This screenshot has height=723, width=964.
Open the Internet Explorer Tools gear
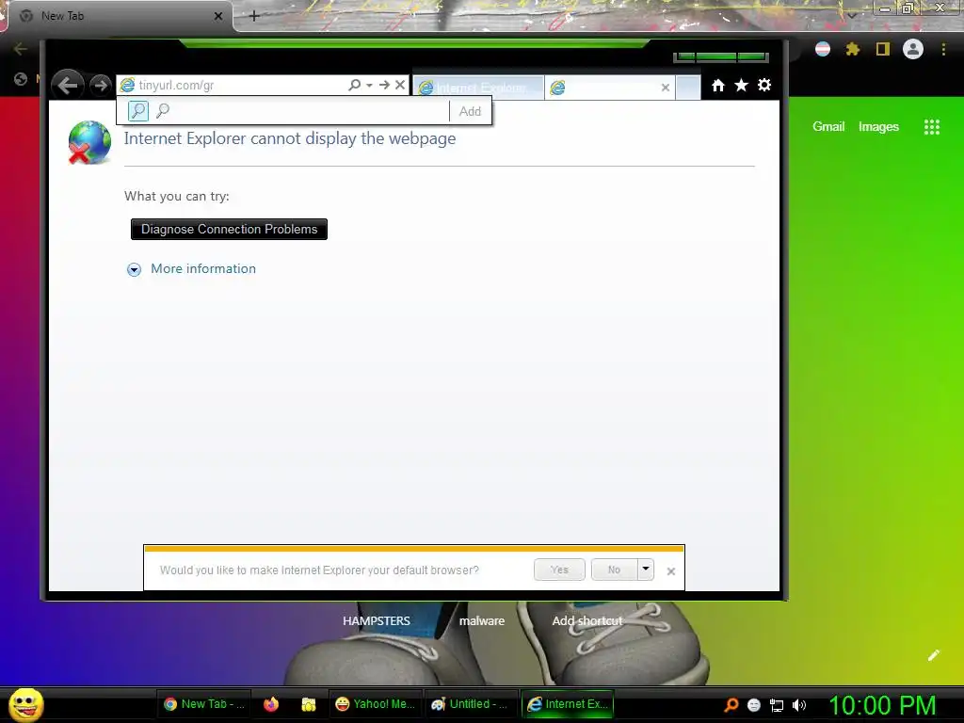coord(764,85)
